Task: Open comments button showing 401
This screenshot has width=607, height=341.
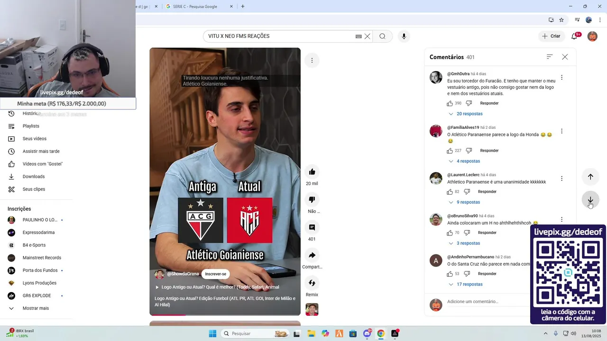Action: coord(312,227)
